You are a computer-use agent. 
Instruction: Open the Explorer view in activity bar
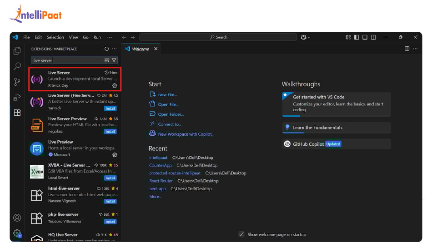[17, 51]
